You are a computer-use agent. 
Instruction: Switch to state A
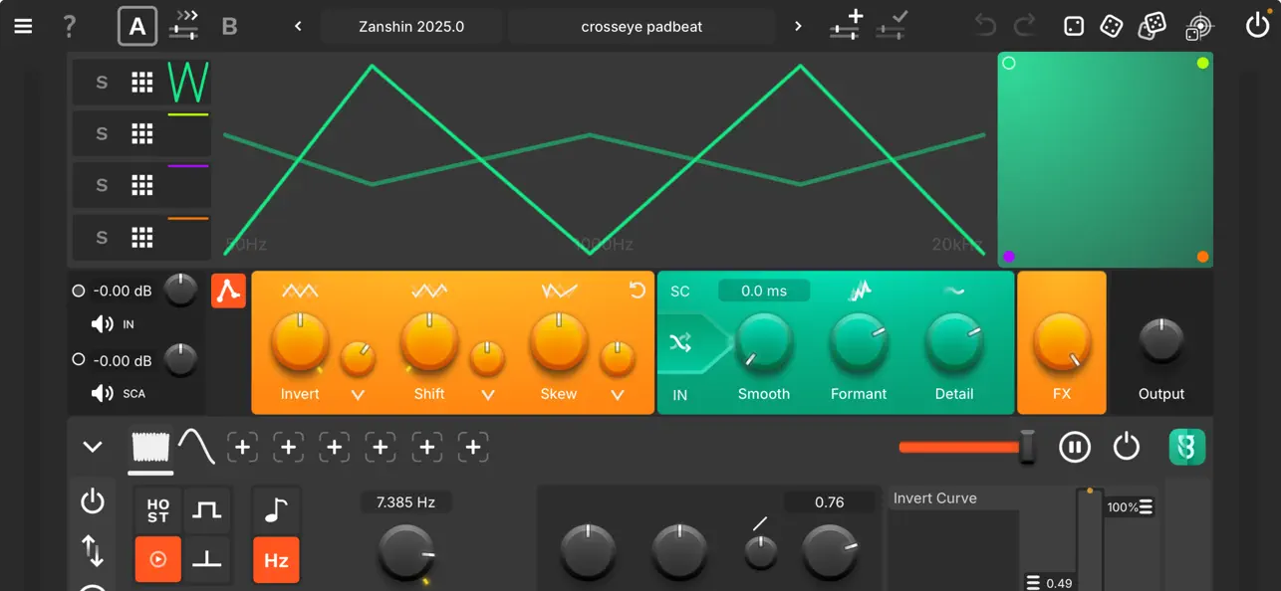click(x=137, y=27)
